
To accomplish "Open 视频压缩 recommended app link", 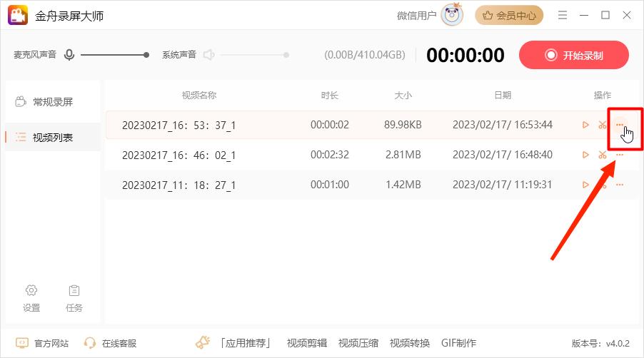I will pos(358,343).
